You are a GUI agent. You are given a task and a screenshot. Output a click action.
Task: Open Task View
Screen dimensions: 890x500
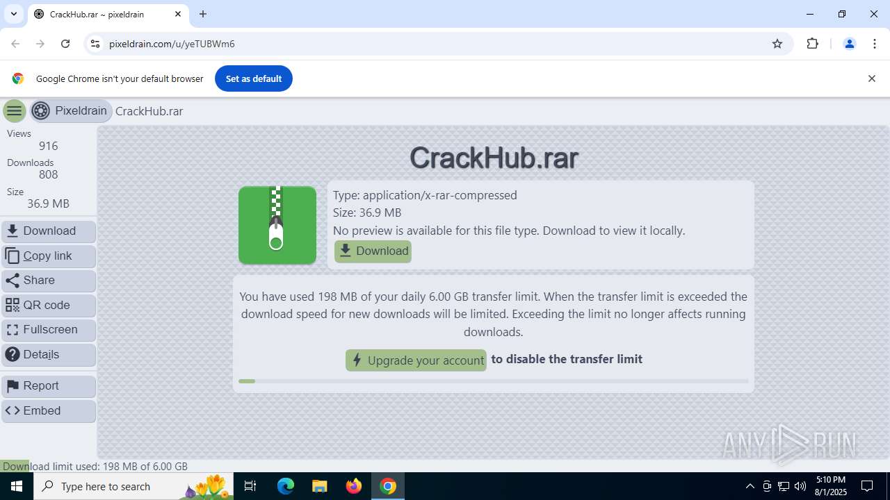click(x=250, y=486)
